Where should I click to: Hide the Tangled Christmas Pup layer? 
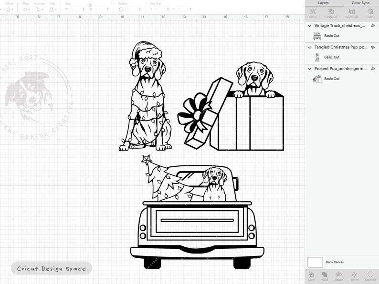pyautogui.click(x=373, y=47)
